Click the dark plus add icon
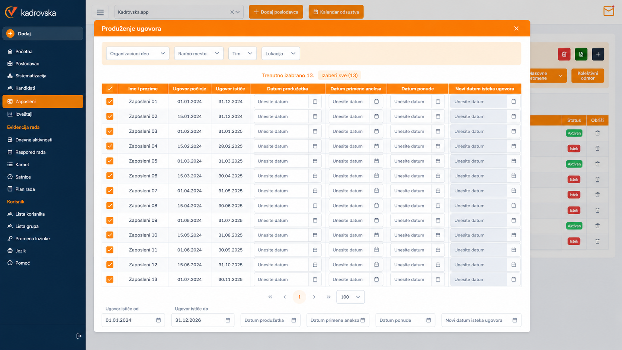The height and width of the screenshot is (350, 622). tap(598, 54)
